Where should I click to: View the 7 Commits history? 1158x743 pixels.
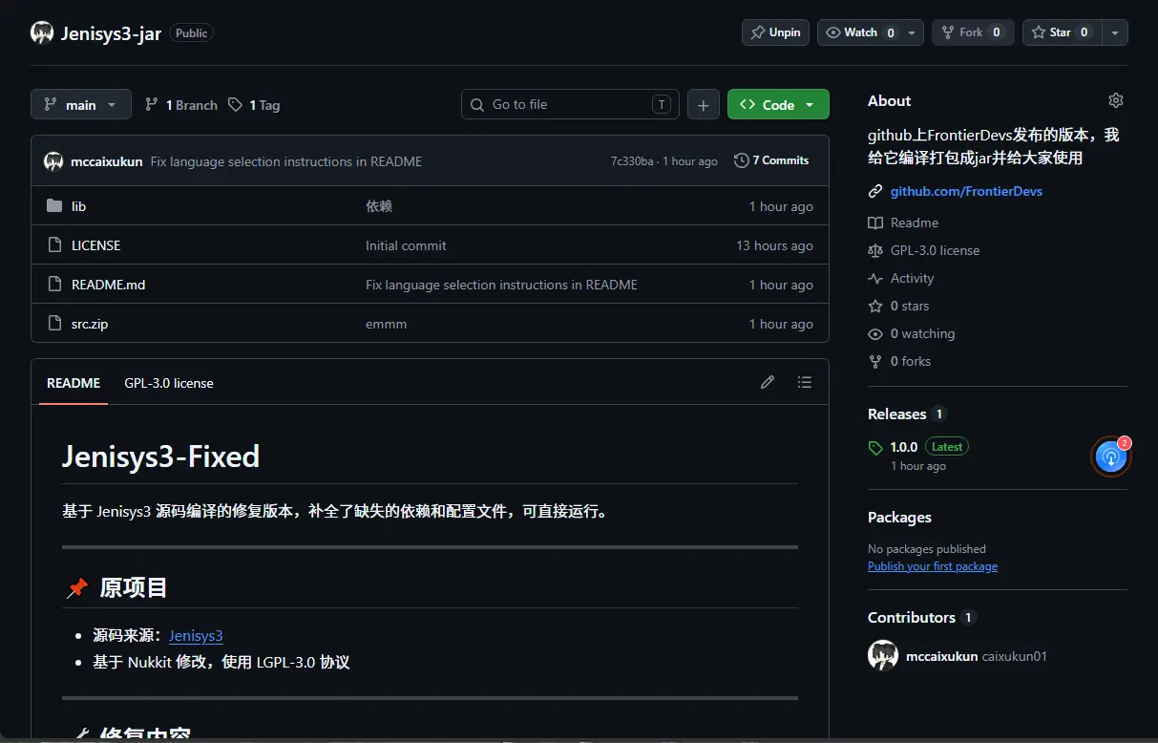click(x=771, y=160)
